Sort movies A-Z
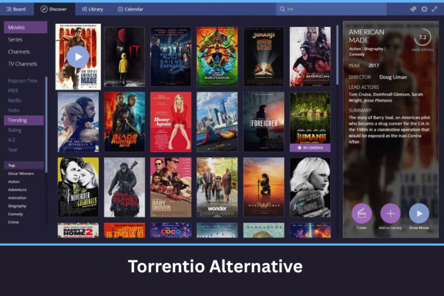The image size is (444, 296). 12,140
